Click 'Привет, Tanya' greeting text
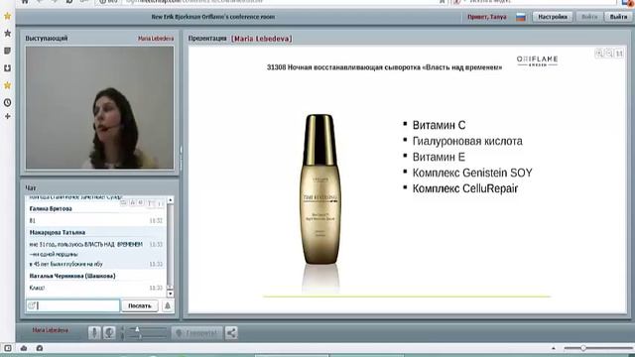The height and width of the screenshot is (357, 635). [x=487, y=17]
